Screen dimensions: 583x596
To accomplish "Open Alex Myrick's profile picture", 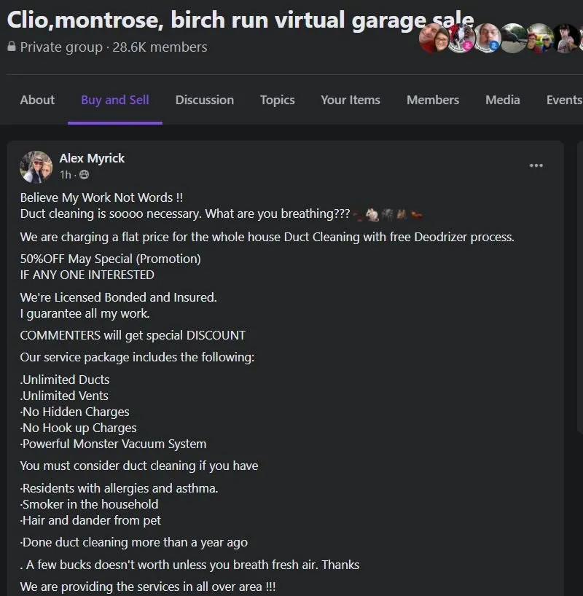I will 36,167.
